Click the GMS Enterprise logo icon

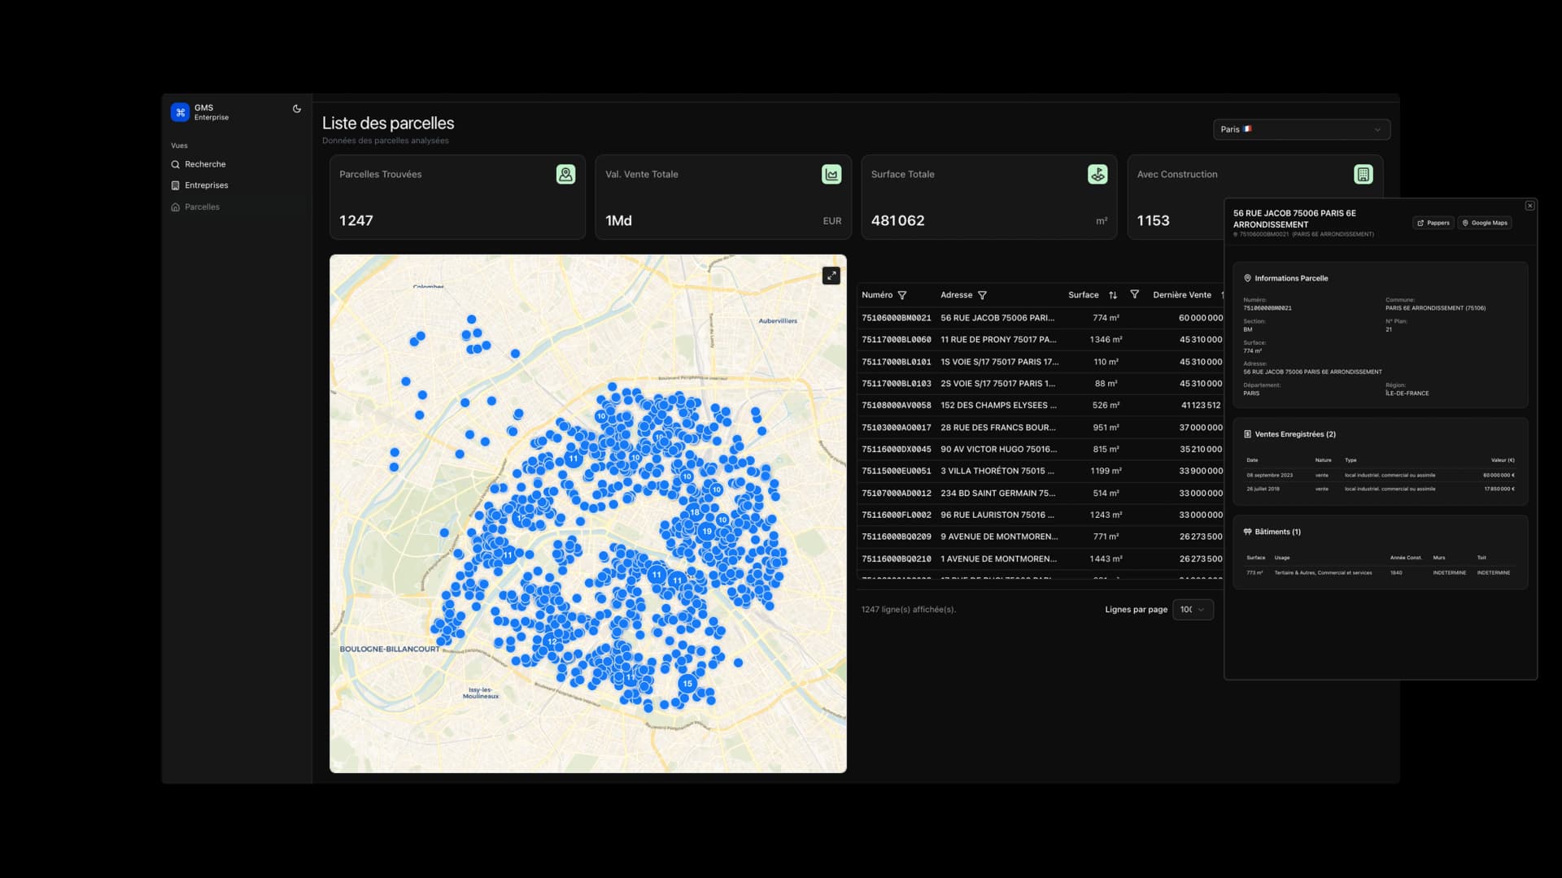180,112
